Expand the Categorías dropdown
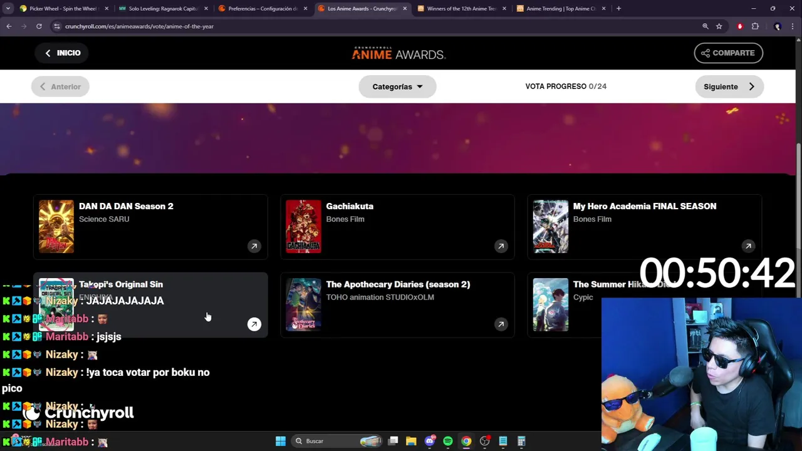This screenshot has height=451, width=802. (x=397, y=86)
